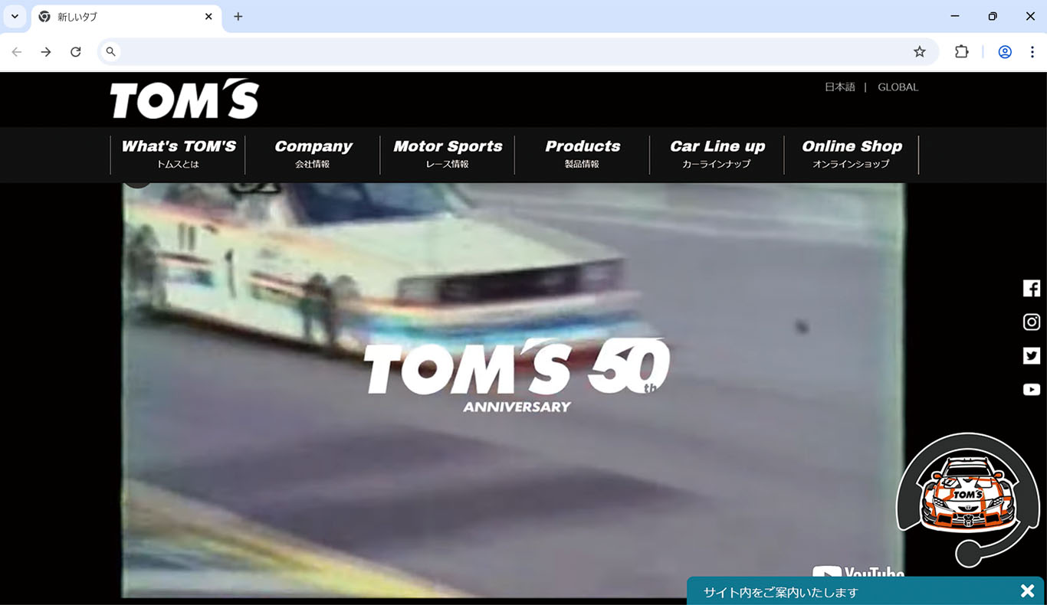Image resolution: width=1047 pixels, height=605 pixels.
Task: Restore down the Chrome window
Action: 993,16
